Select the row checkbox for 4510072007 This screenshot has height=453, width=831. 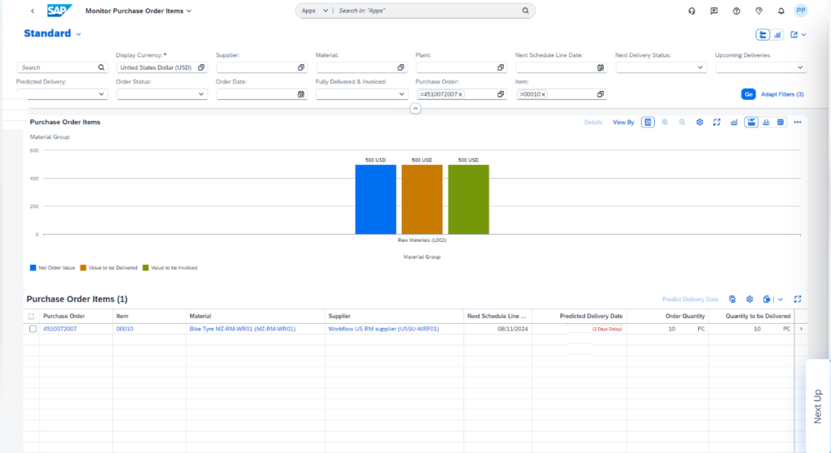point(32,329)
